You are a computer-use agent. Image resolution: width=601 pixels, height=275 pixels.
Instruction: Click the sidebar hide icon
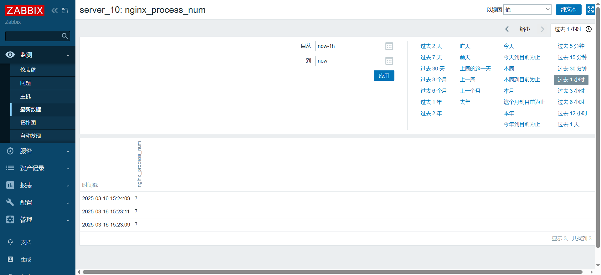click(x=65, y=10)
